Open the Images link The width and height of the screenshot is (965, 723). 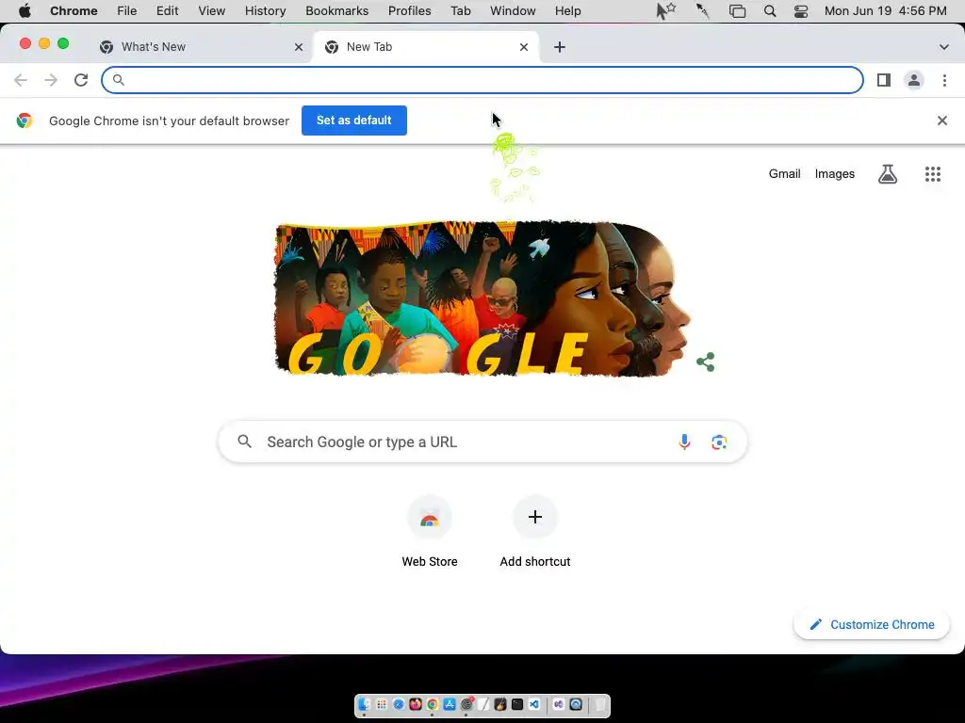tap(835, 174)
